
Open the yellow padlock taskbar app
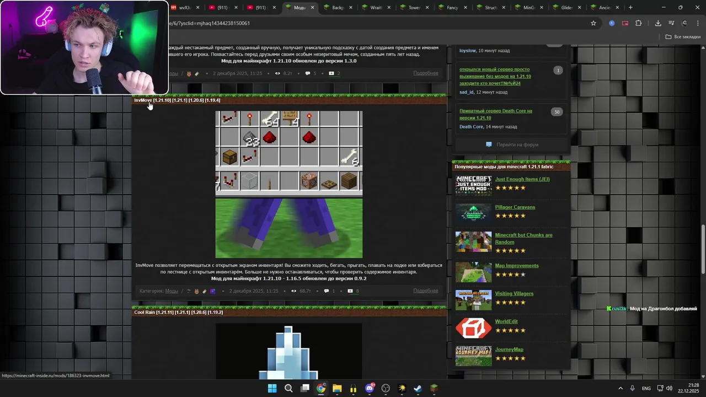[353, 388]
